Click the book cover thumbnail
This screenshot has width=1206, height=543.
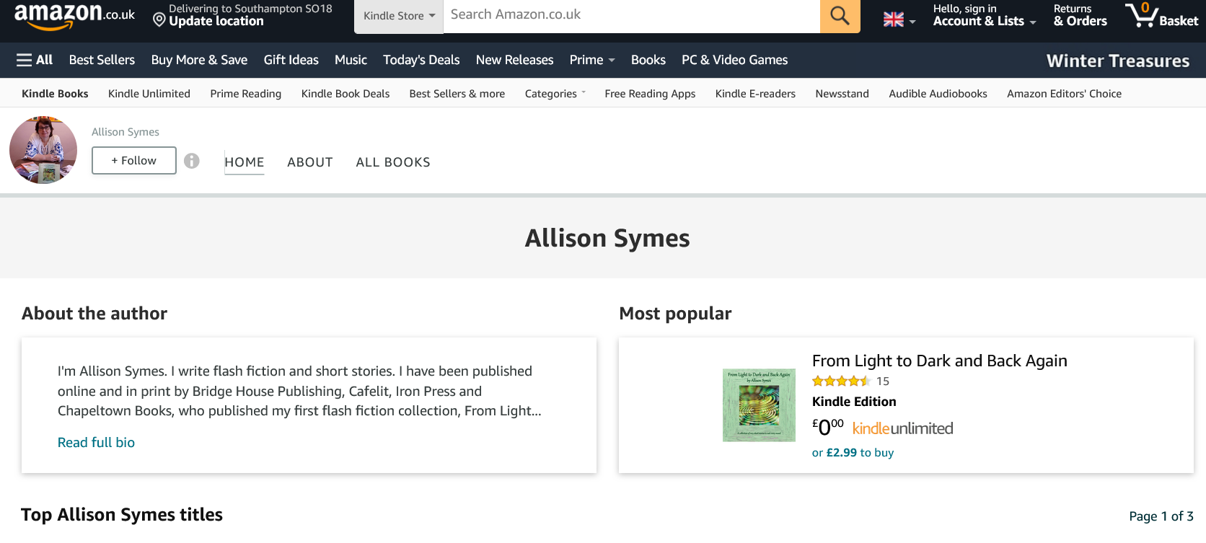tap(759, 405)
